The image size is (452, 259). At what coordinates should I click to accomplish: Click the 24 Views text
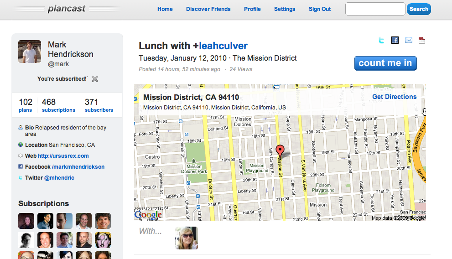pyautogui.click(x=241, y=69)
